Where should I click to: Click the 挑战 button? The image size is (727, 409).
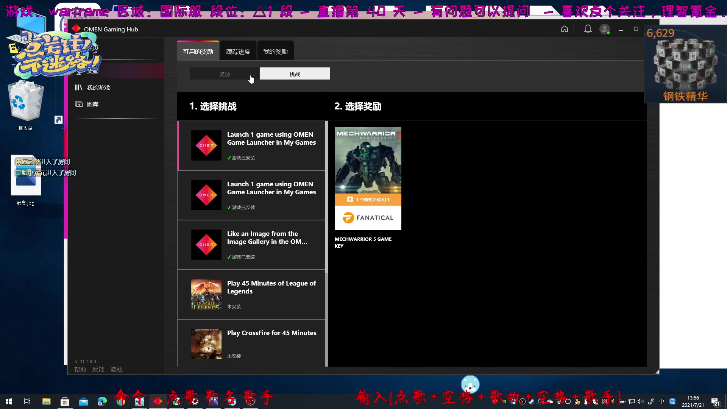(x=295, y=74)
